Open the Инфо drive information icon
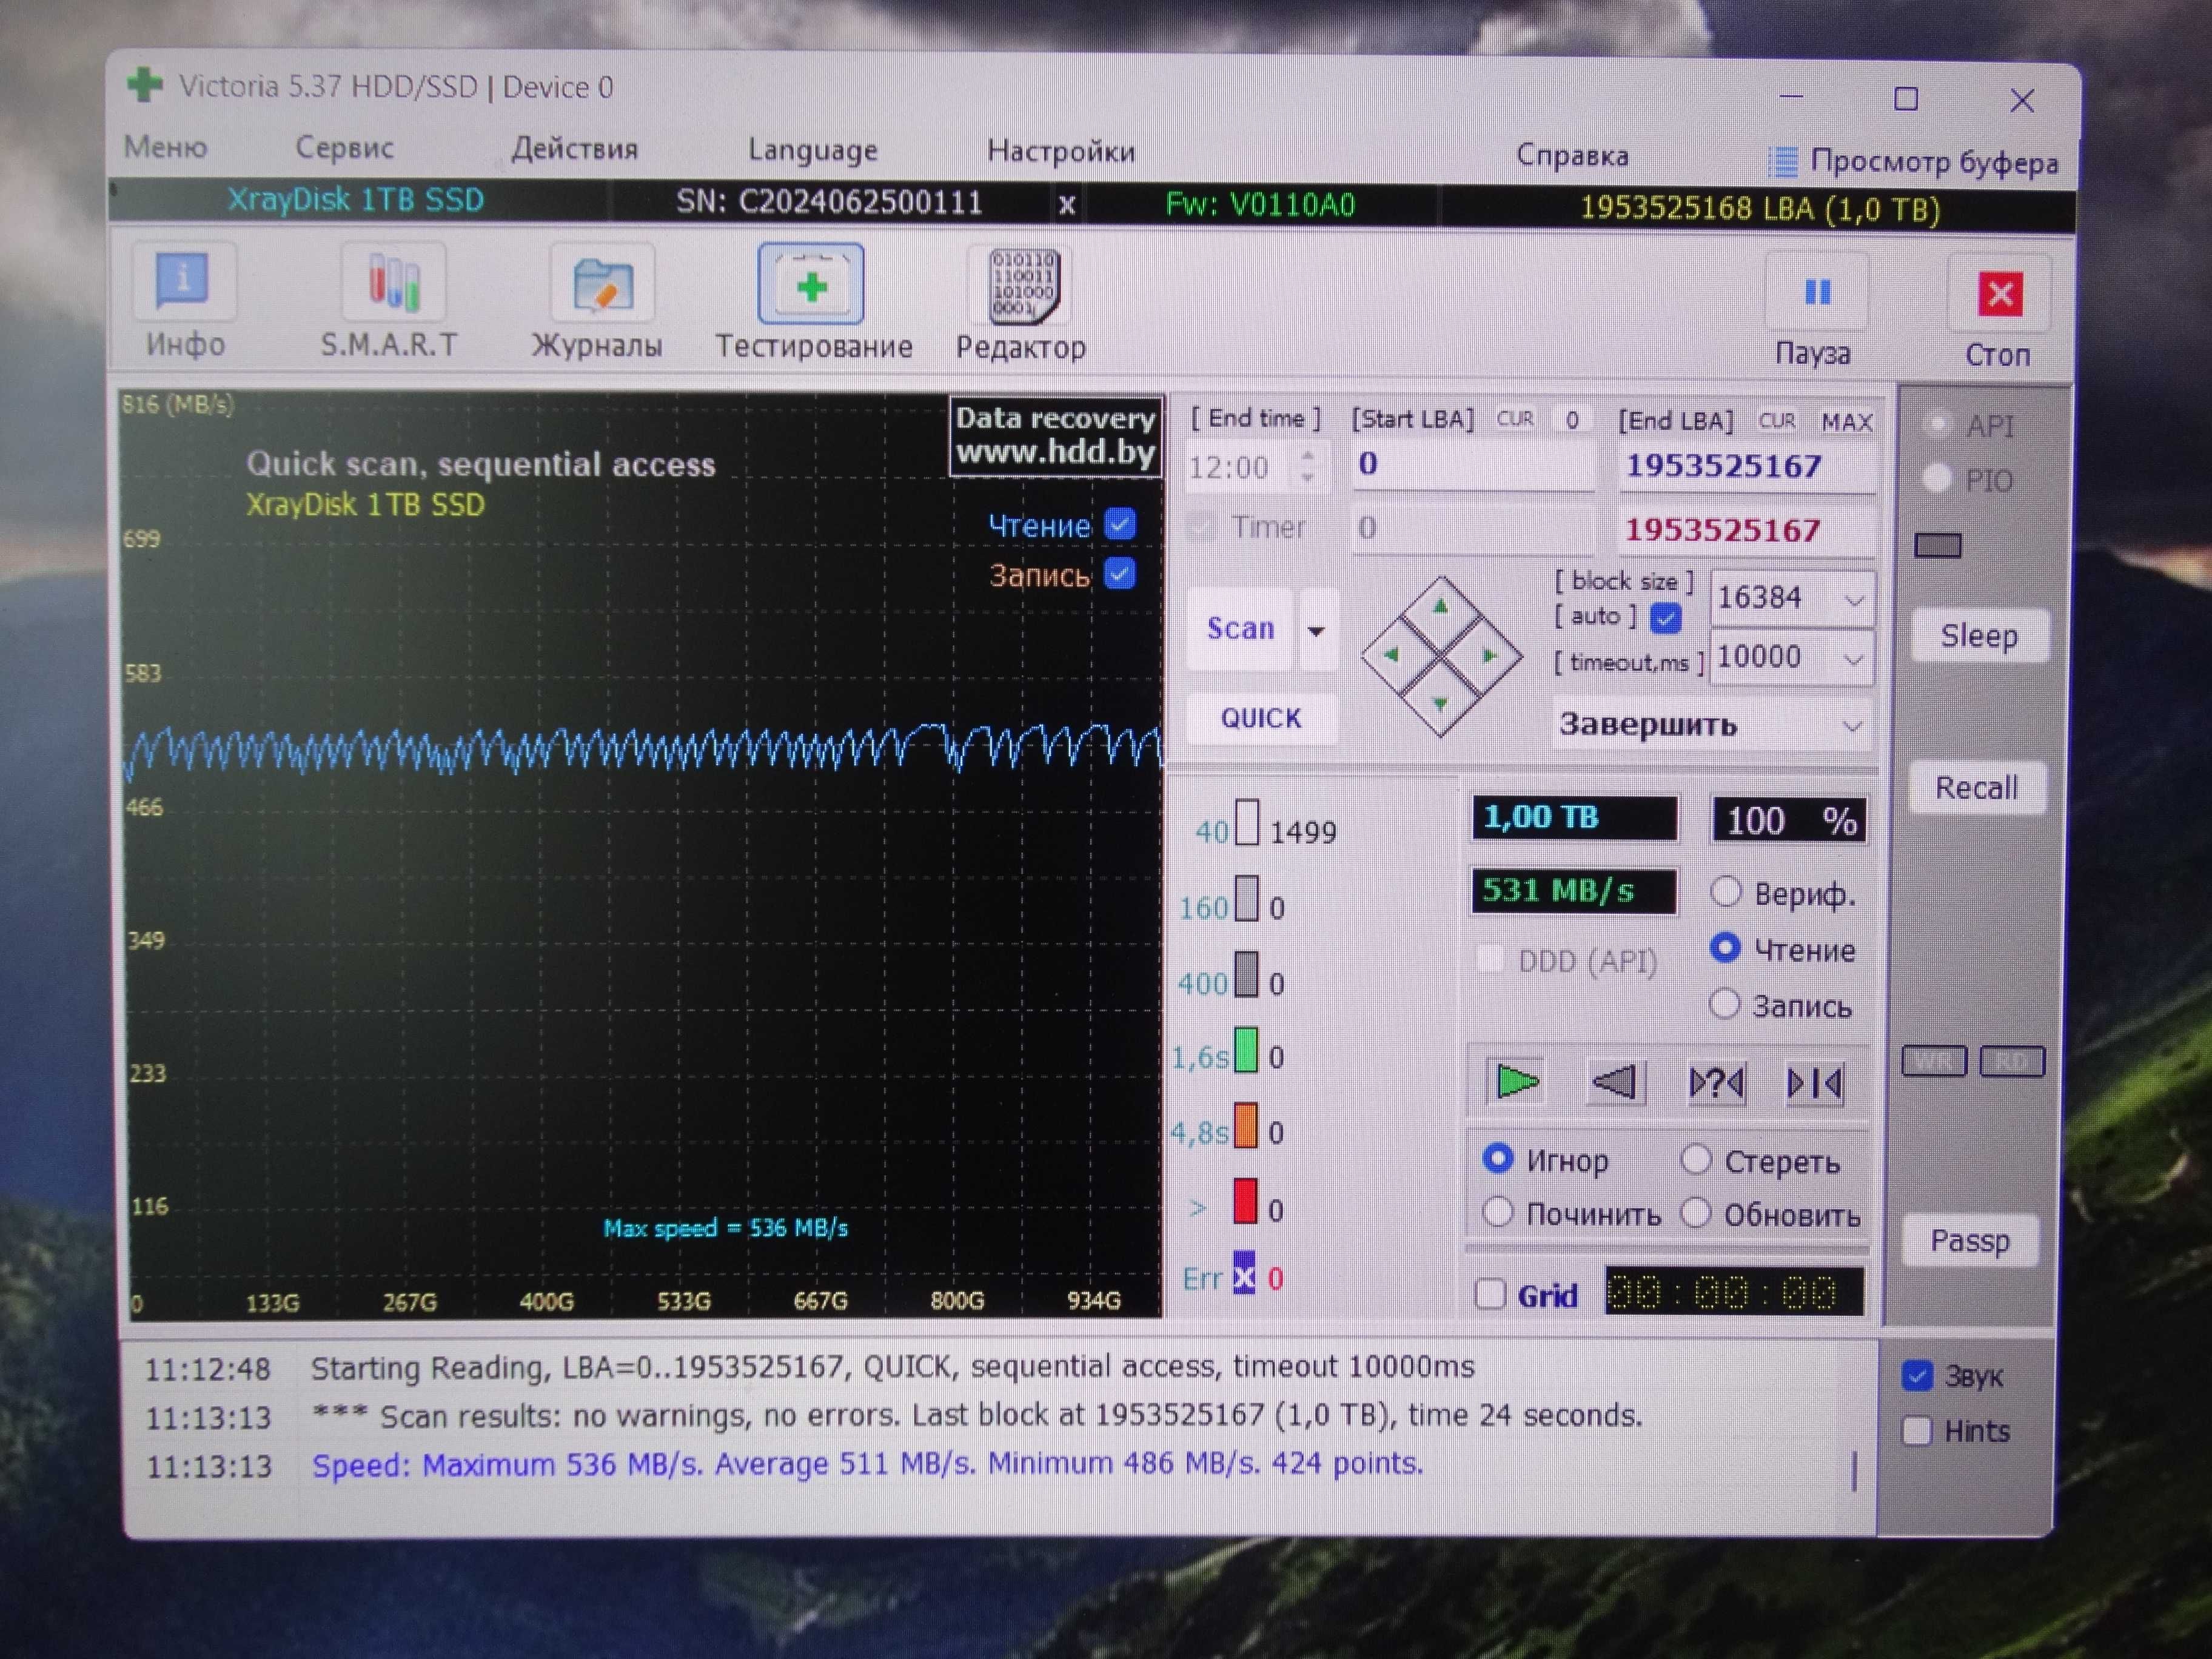This screenshot has width=2212, height=1659. (x=183, y=282)
